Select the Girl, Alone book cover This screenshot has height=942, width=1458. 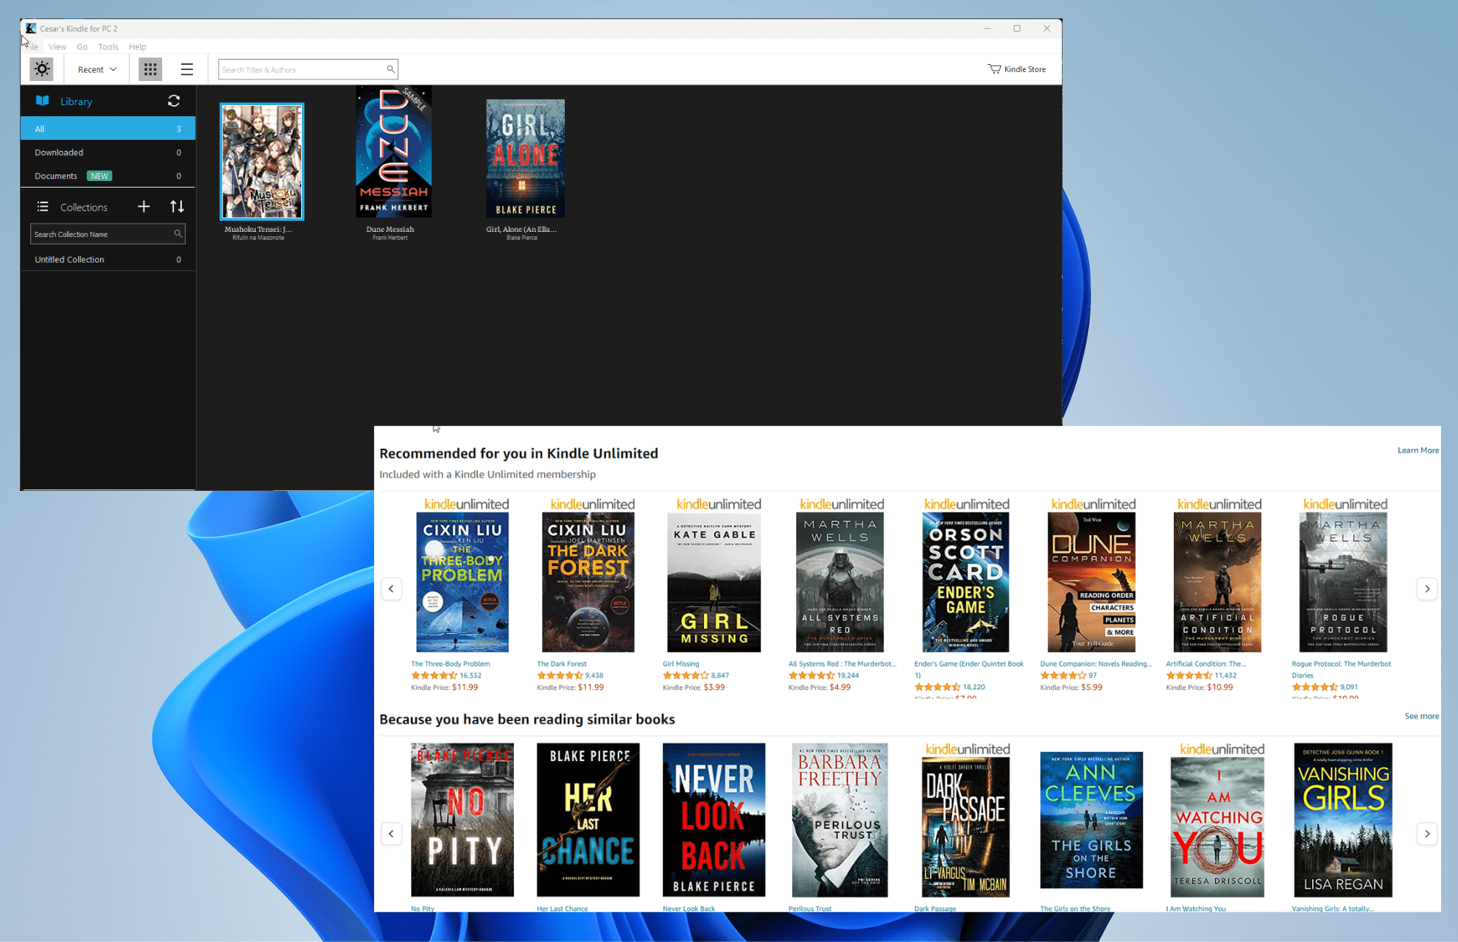pyautogui.click(x=525, y=158)
